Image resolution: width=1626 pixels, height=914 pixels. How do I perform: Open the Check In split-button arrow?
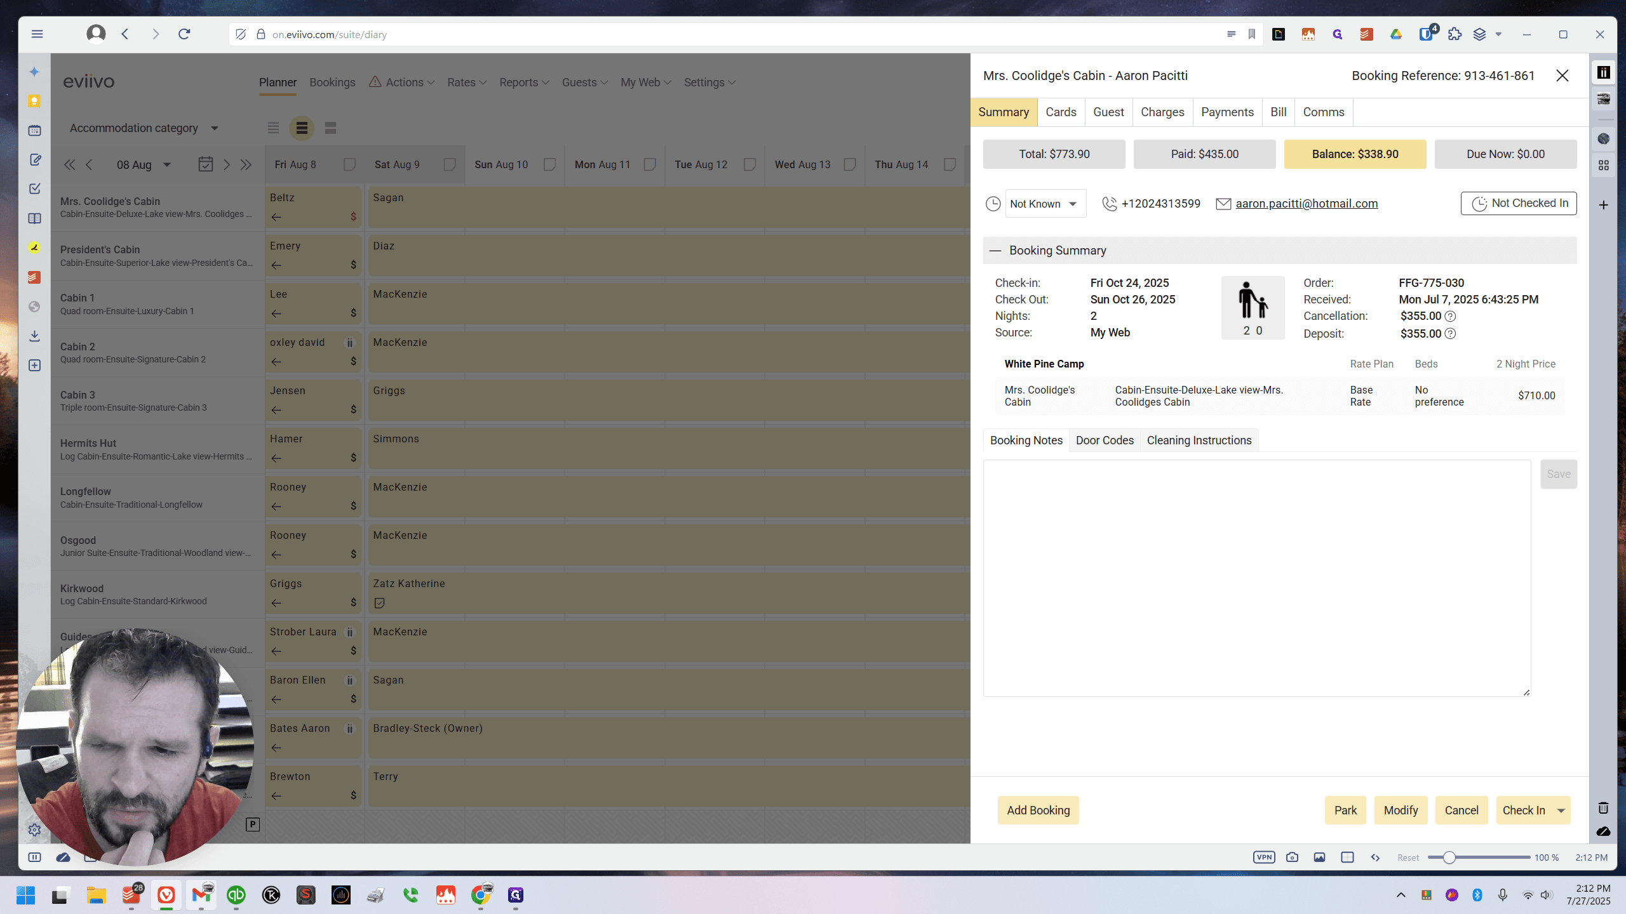click(1561, 811)
